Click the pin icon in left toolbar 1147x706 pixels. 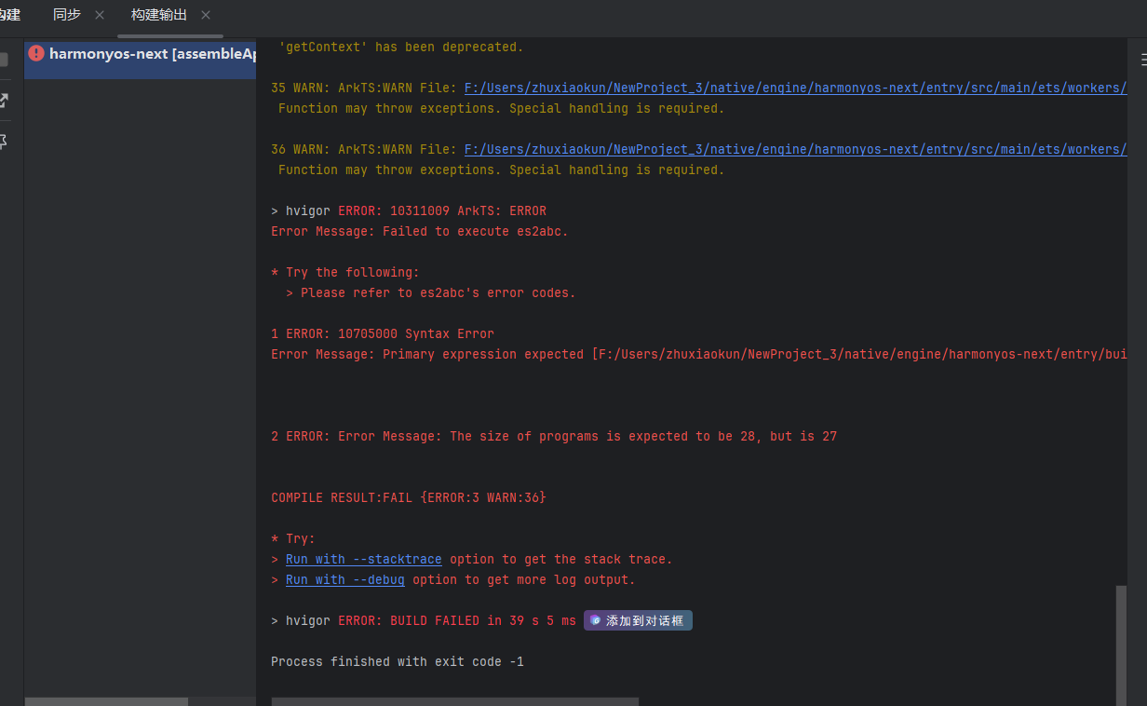4,142
